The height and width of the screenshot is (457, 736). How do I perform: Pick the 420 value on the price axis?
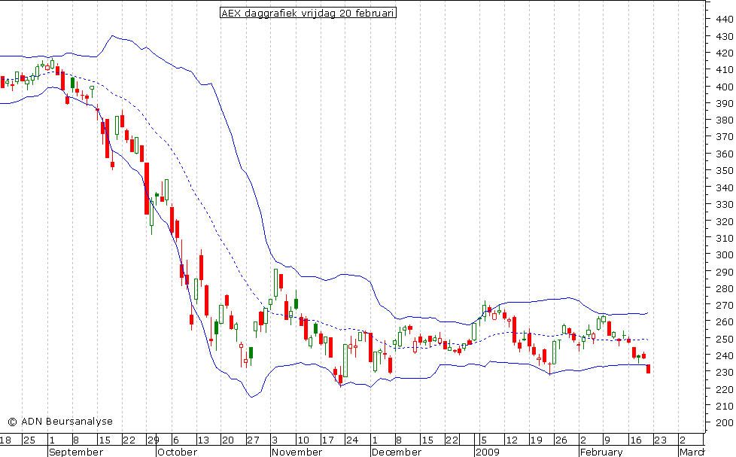[725, 53]
